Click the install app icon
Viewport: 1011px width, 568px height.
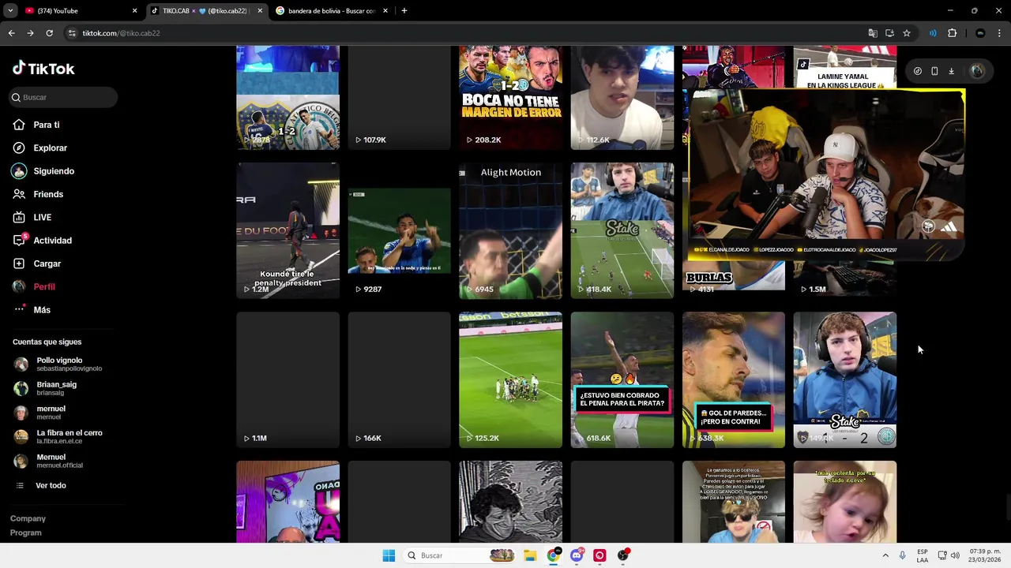click(x=889, y=33)
